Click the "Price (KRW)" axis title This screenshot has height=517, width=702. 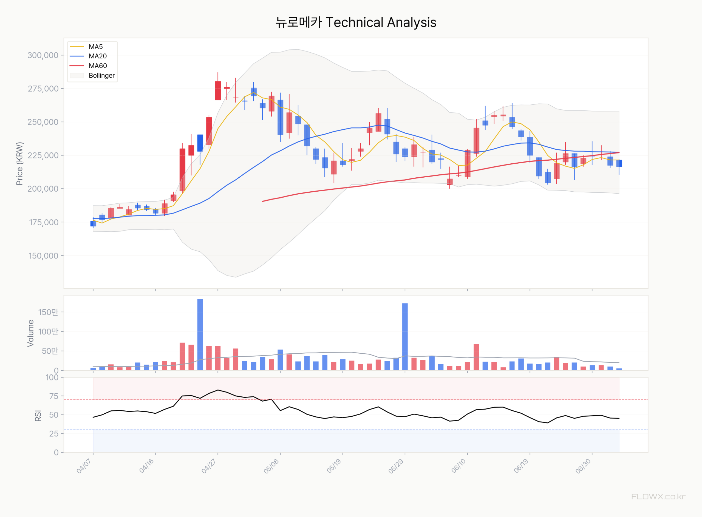(x=19, y=164)
